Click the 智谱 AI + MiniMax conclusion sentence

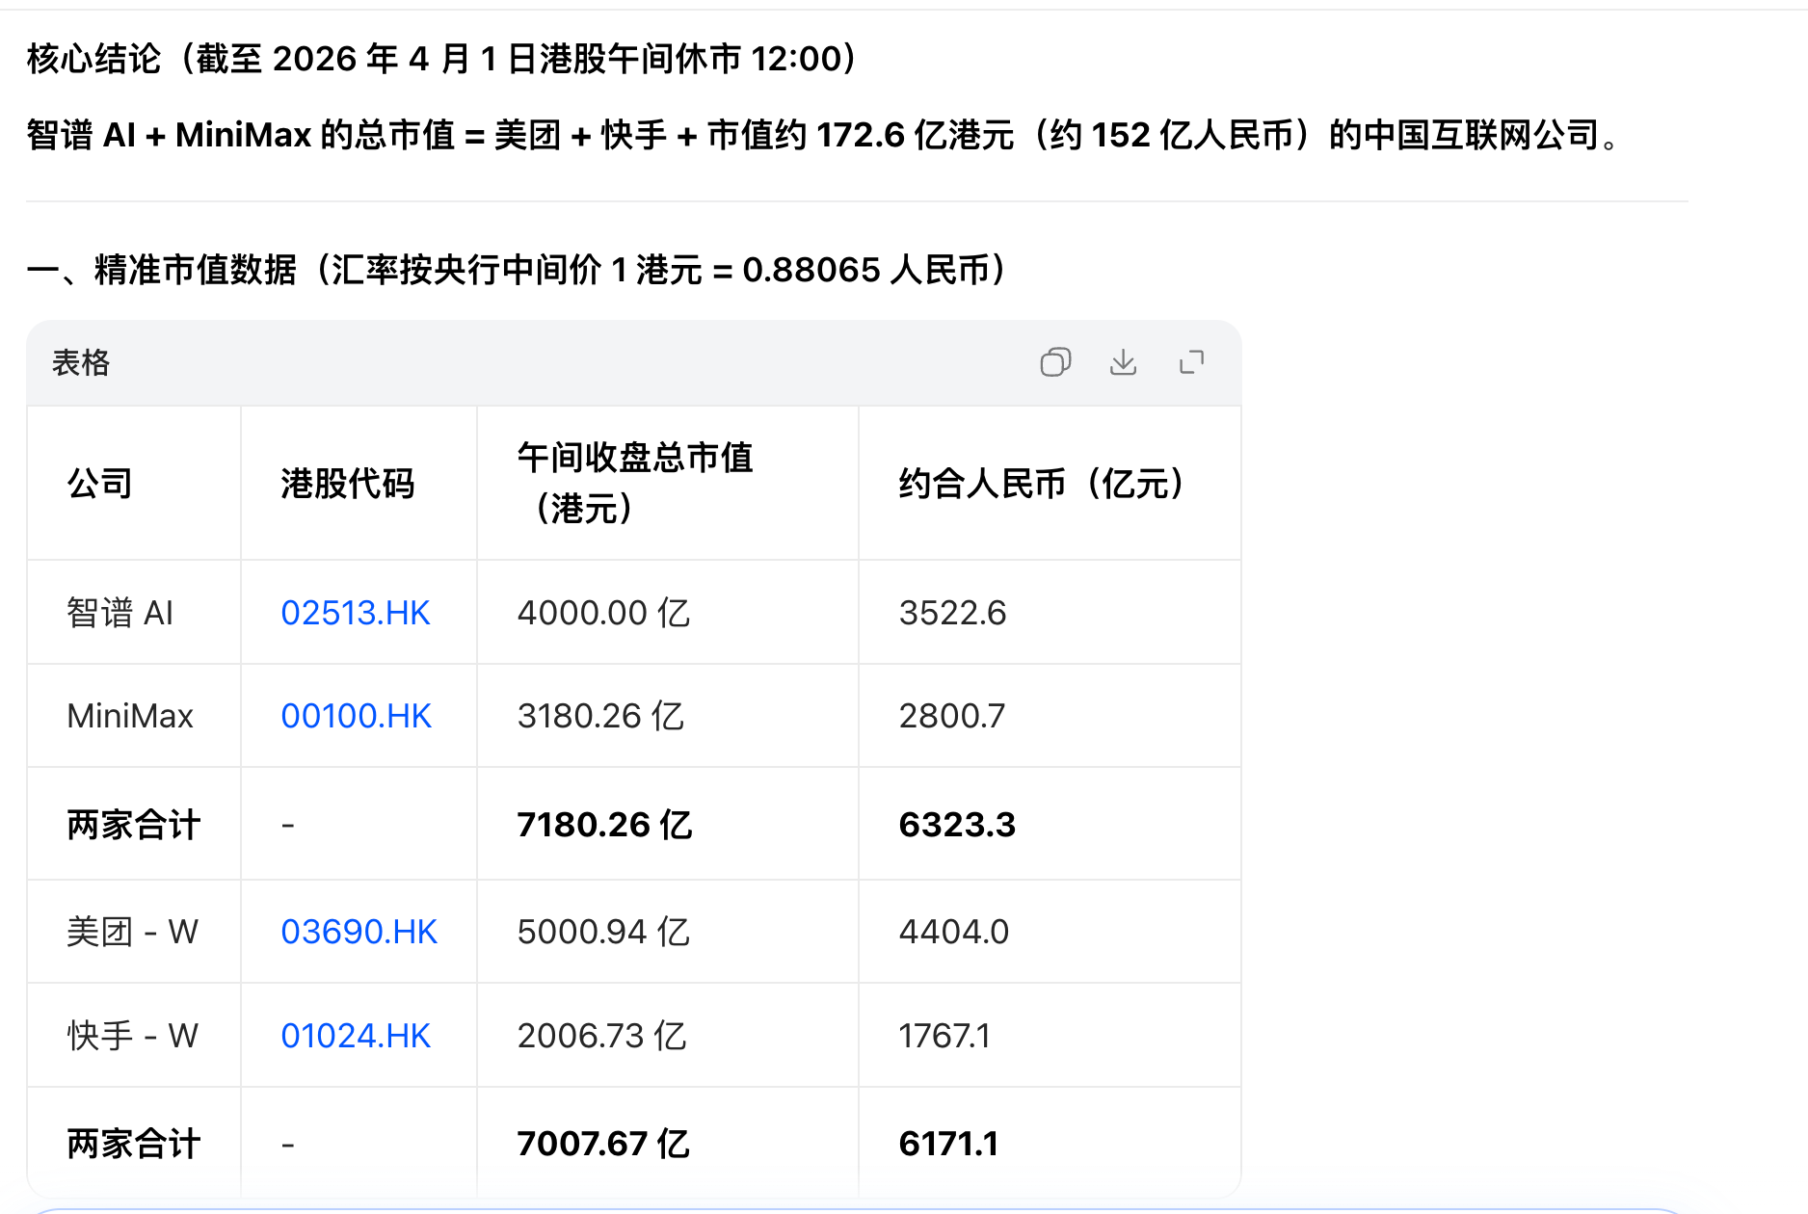click(x=824, y=135)
